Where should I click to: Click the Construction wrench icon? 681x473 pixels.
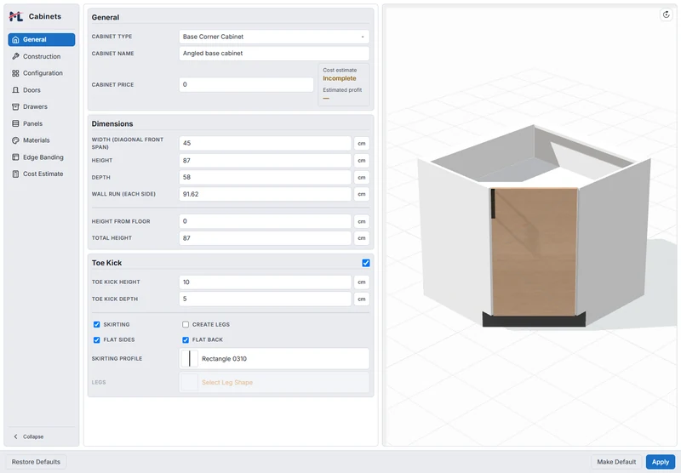click(15, 56)
